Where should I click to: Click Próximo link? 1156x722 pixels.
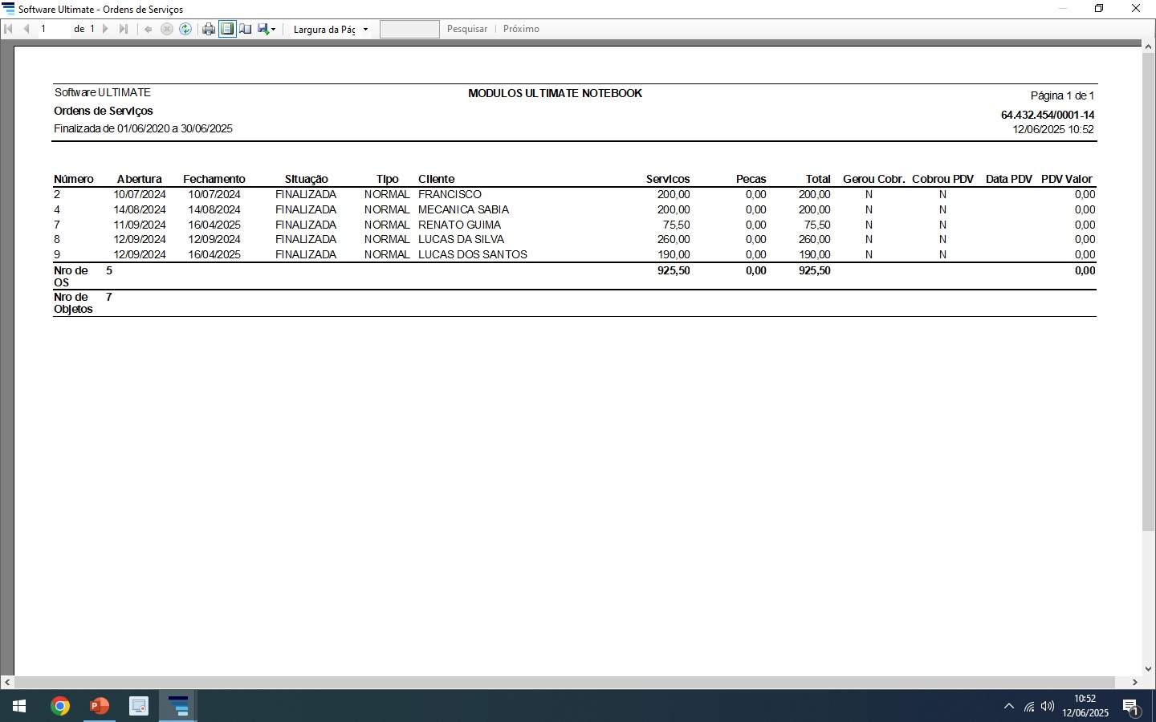tap(521, 29)
